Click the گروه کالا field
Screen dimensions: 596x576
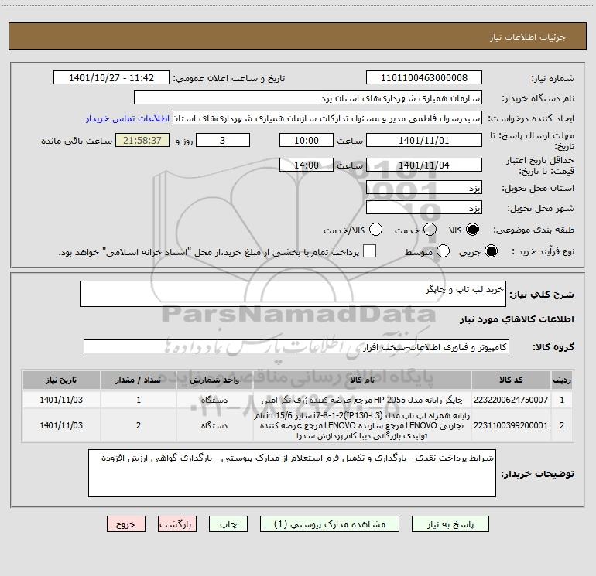(x=296, y=346)
